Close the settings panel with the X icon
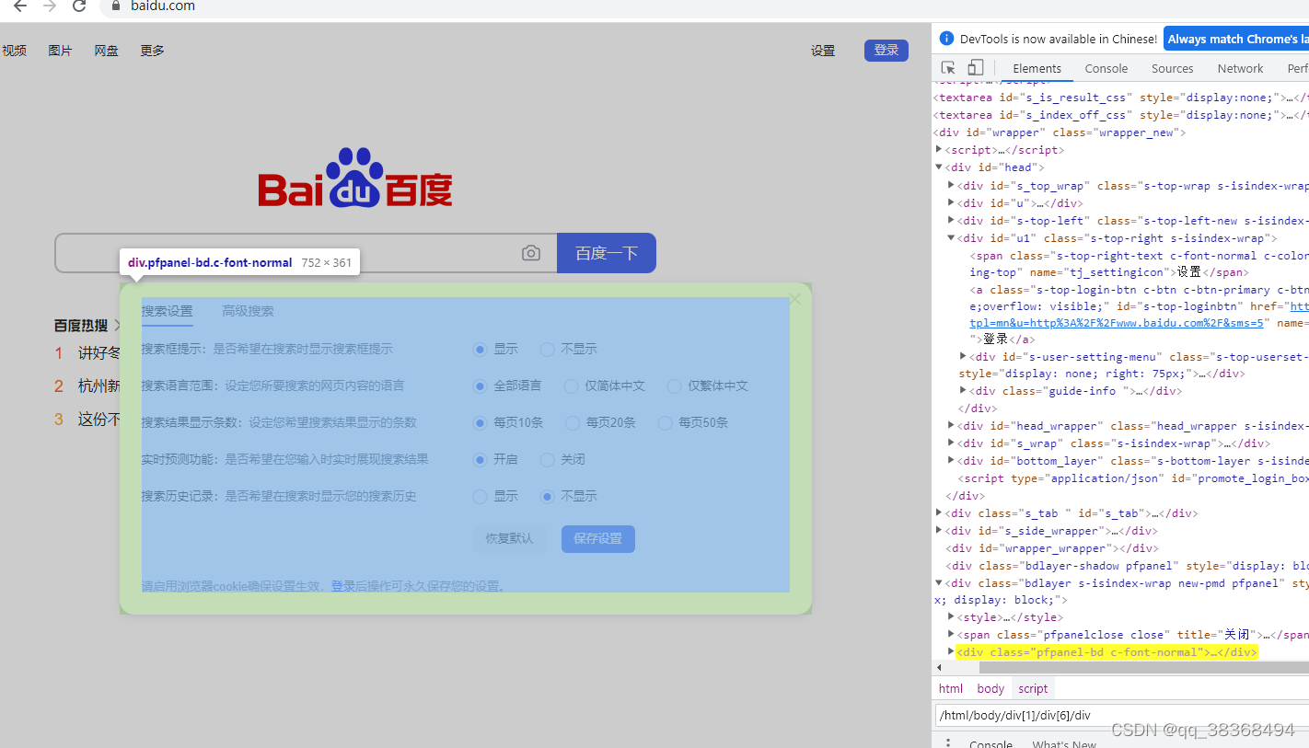This screenshot has width=1309, height=748. pos(795,299)
